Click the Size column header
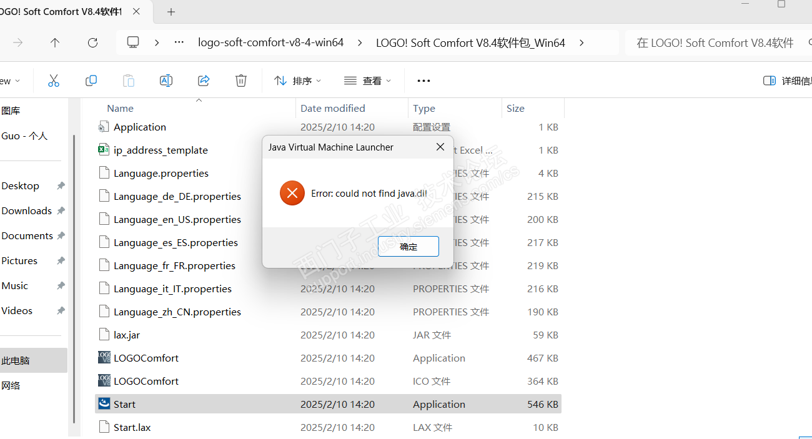 click(515, 108)
